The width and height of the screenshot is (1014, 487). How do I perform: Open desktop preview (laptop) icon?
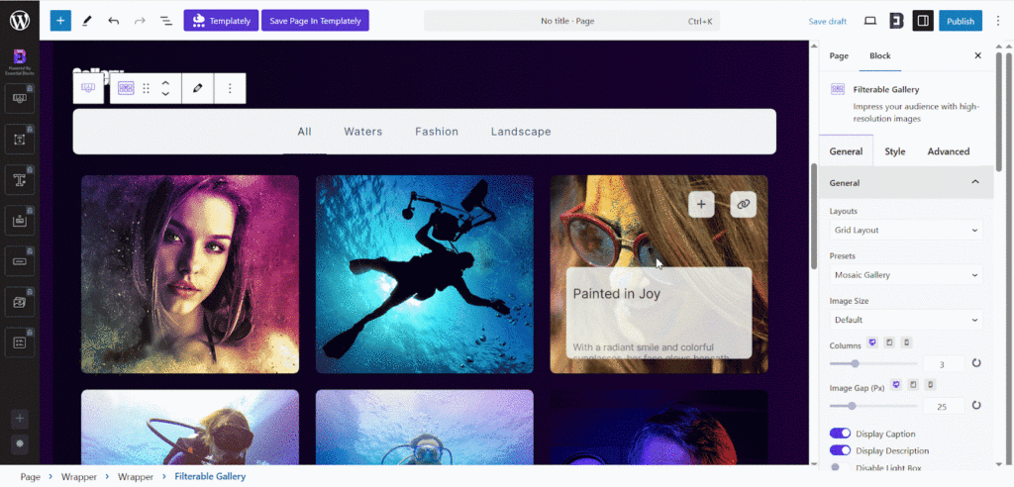(x=870, y=21)
